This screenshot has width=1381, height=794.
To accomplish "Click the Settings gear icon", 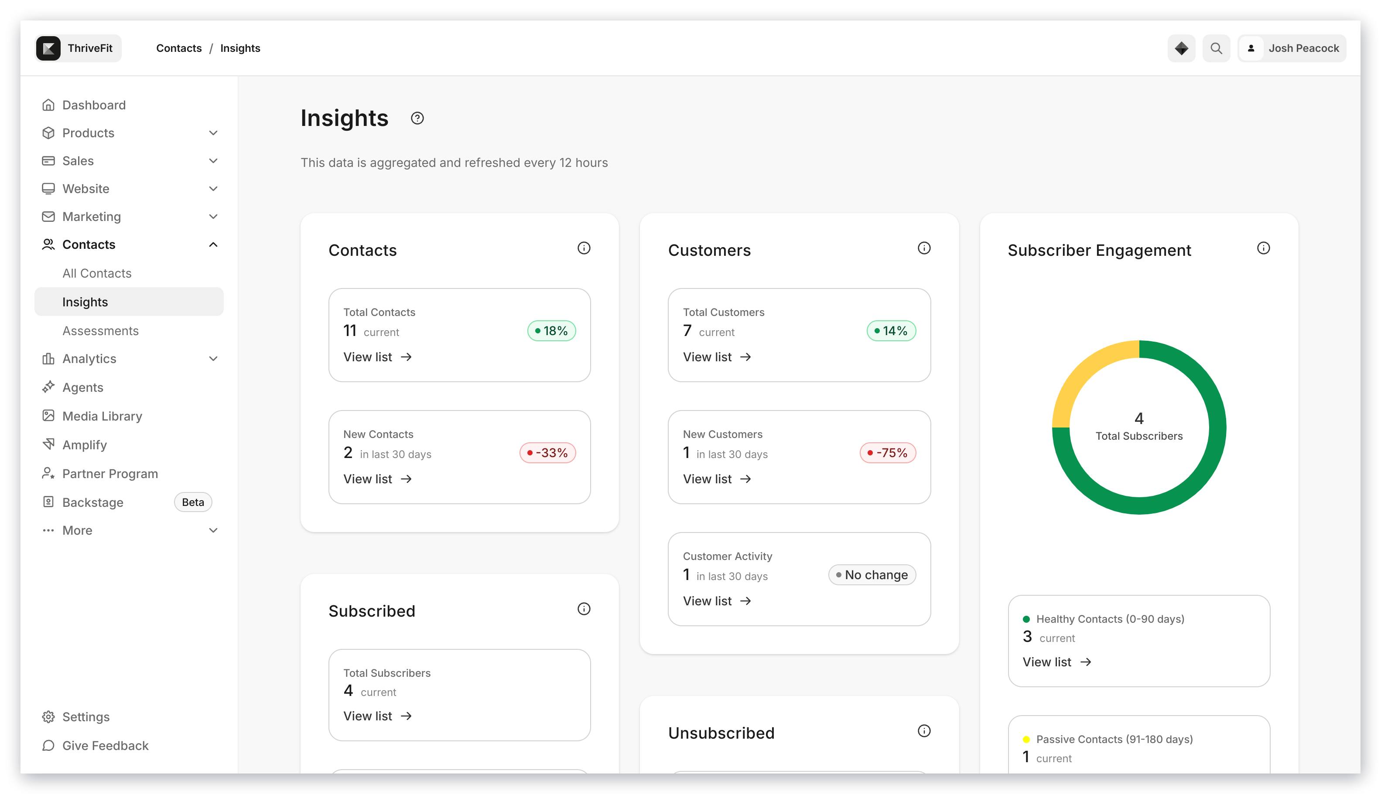I will [48, 716].
